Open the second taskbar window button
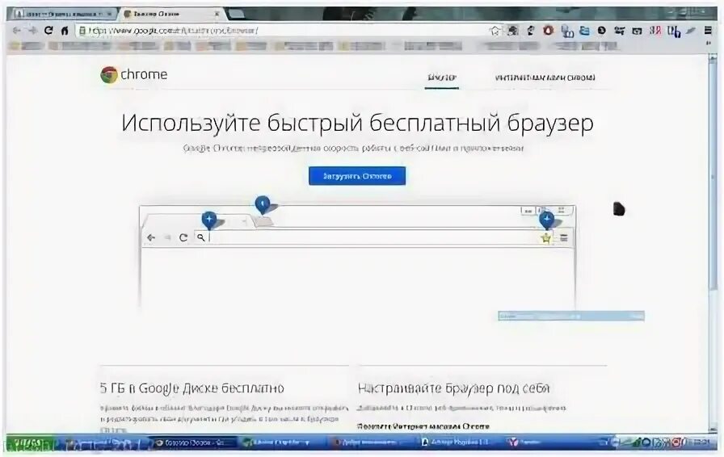The image size is (724, 457). coord(283,443)
